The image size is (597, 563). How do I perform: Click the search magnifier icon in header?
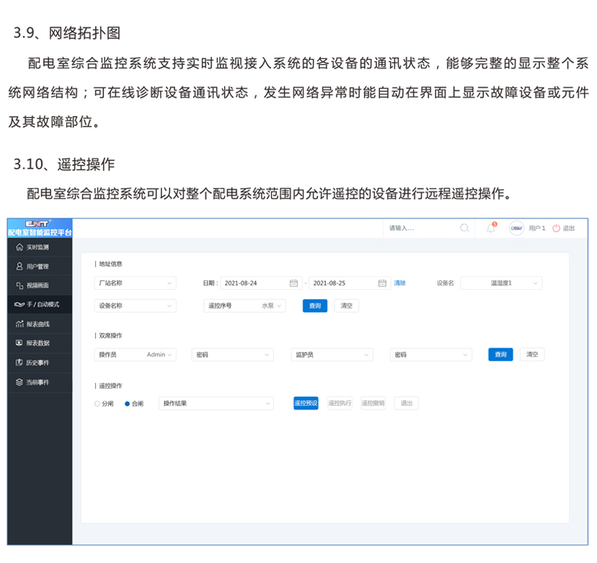coord(464,228)
